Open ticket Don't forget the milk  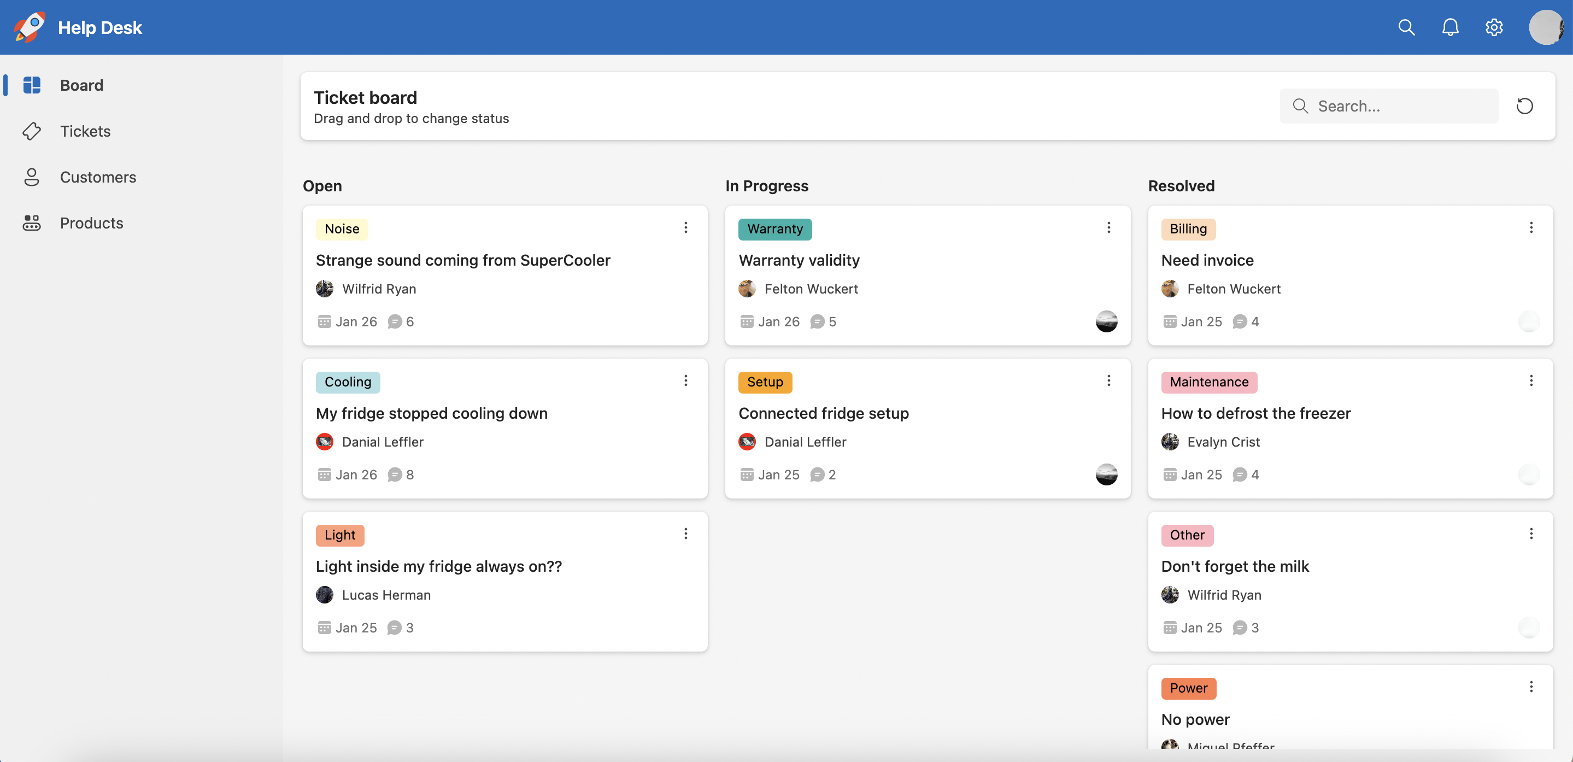pos(1235,567)
